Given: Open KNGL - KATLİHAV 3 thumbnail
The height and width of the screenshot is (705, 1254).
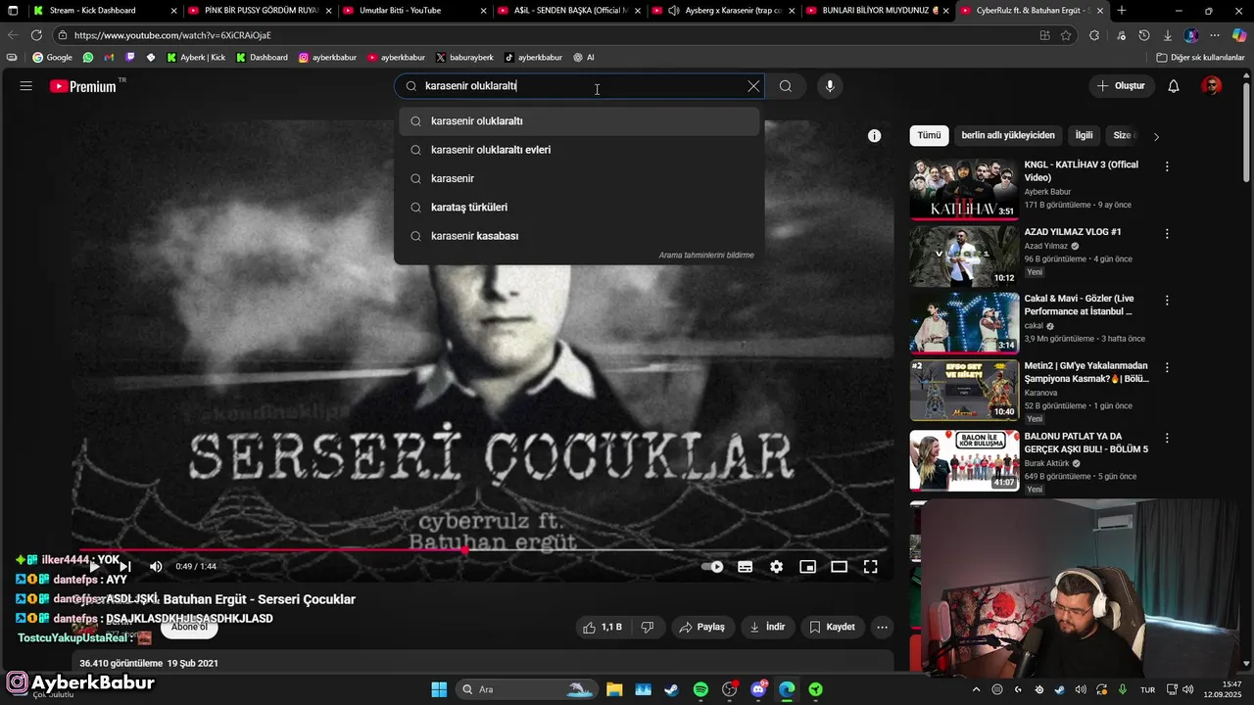Looking at the screenshot, I should (964, 189).
